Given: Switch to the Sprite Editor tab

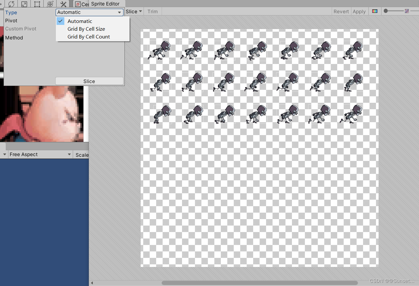Looking at the screenshot, I should click(105, 4).
